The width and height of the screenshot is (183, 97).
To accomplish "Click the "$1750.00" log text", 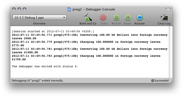I will click(x=19, y=59).
